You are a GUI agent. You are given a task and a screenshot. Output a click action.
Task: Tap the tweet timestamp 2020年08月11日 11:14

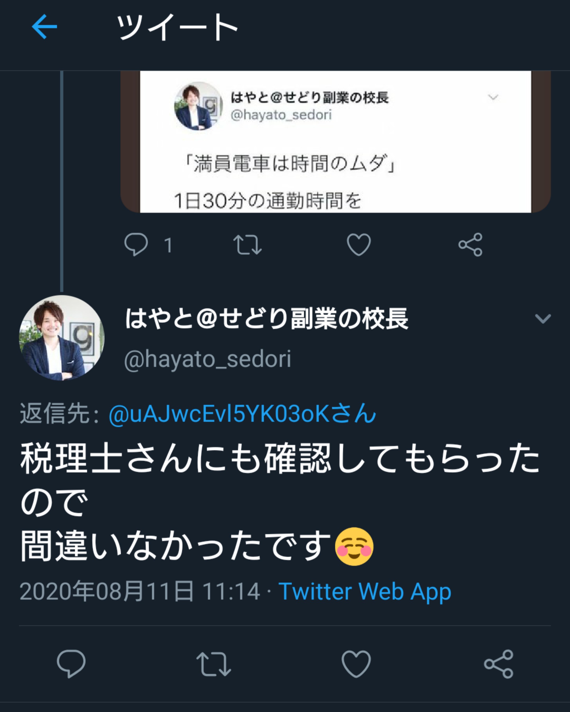coord(140,591)
